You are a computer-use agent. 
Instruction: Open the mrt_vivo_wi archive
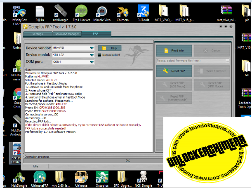[x=226, y=14]
